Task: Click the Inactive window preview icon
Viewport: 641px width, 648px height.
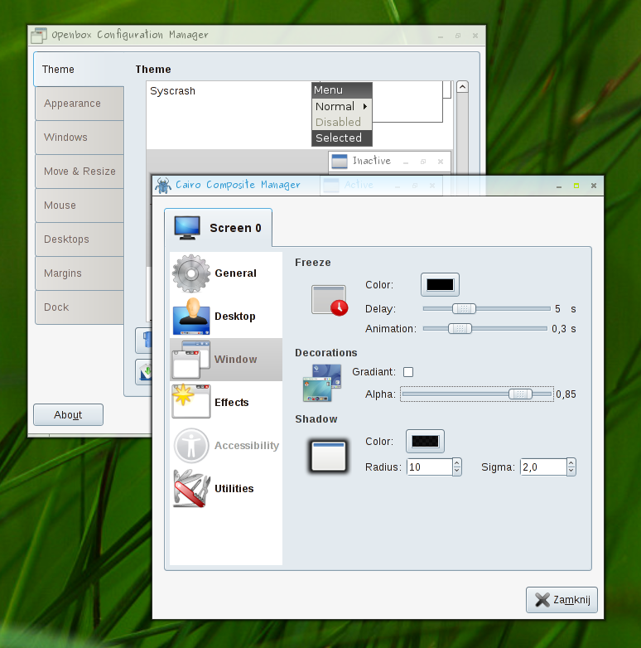Action: click(x=340, y=162)
